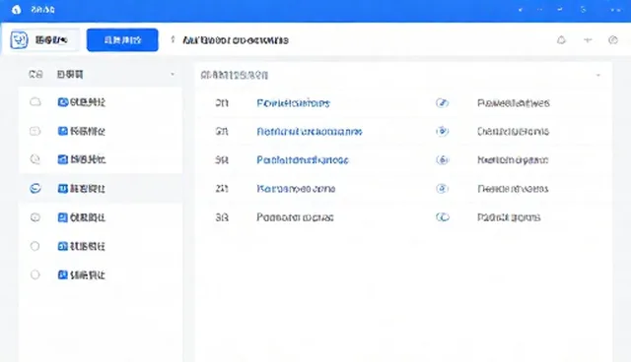
Task: Click the blue square icon in second sidebar row
Action: point(63,131)
